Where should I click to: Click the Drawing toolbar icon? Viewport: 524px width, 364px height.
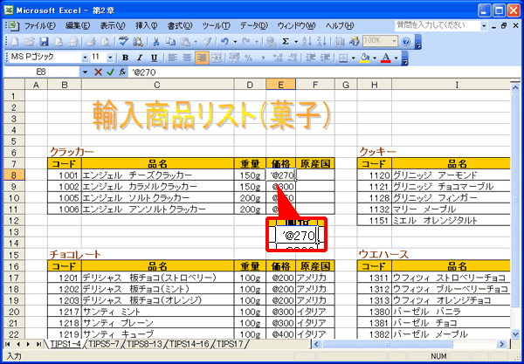[x=354, y=41]
